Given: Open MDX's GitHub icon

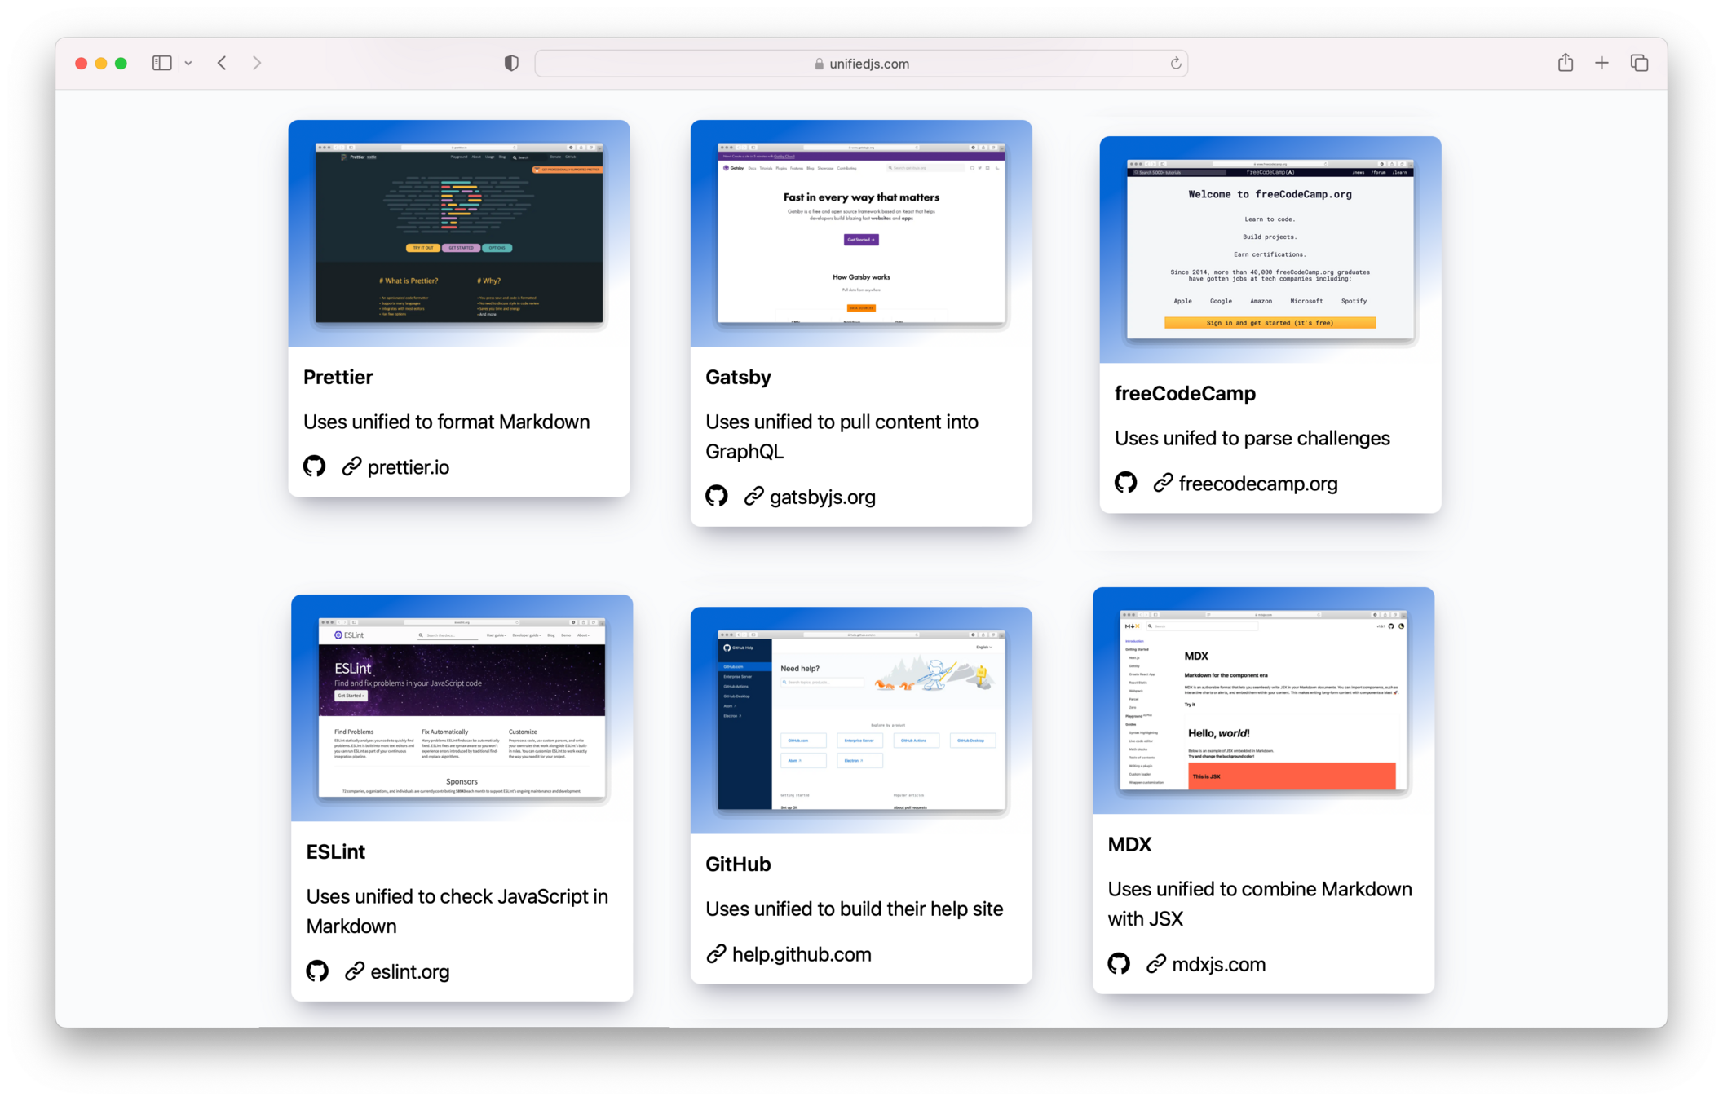Looking at the screenshot, I should 1119,963.
